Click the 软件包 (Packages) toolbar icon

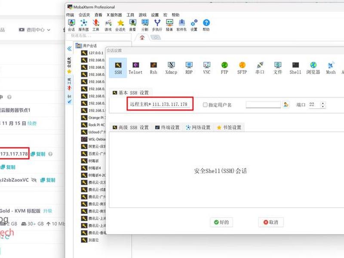tap(181, 25)
